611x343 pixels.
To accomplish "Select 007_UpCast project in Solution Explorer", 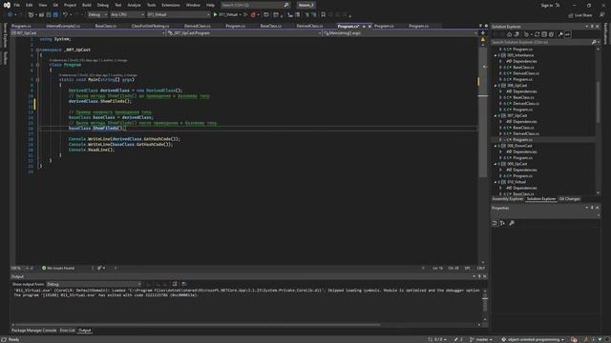I will 516,115.
